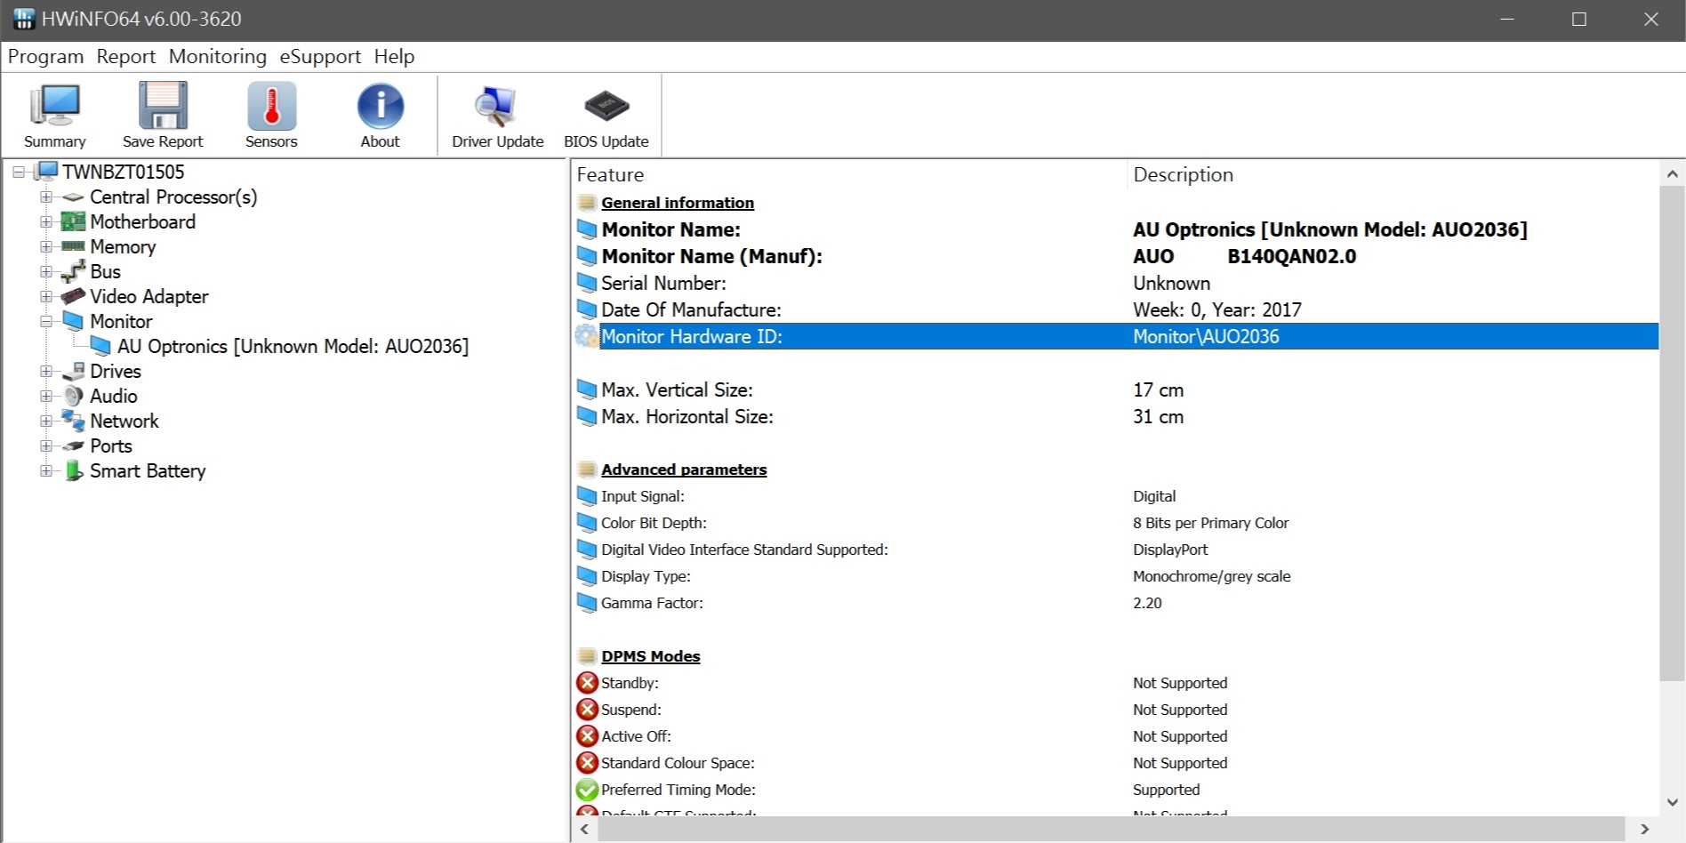Viewport: 1686px width, 843px height.
Task: Expand the Motherboard node
Action: [46, 221]
